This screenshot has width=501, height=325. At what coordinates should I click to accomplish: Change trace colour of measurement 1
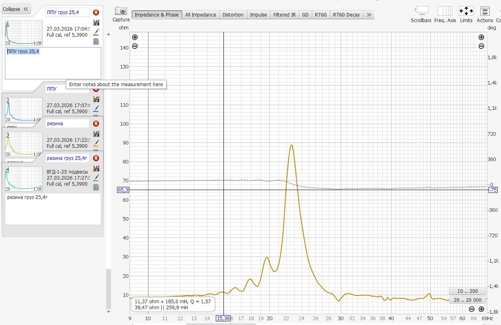coord(96,32)
